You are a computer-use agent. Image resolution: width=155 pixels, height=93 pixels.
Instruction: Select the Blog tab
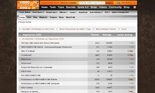tap(35, 17)
